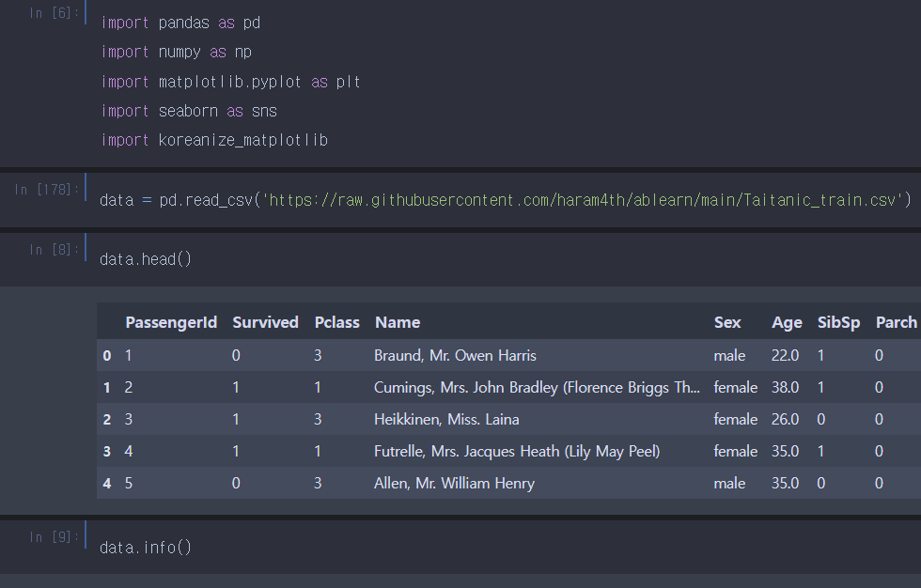Click 'female' in the Heikkinen row
Screen dimensions: 921x588
pos(735,419)
